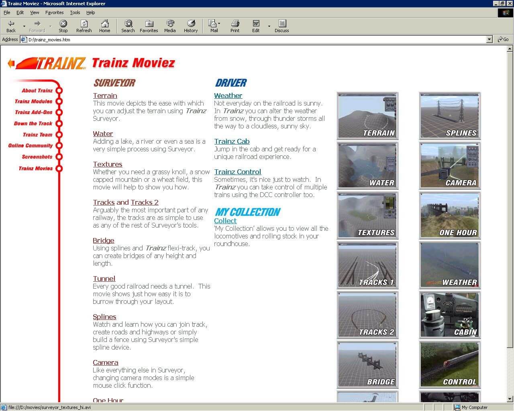This screenshot has height=411, width=514.
Task: Open the View menu
Action: tap(35, 12)
